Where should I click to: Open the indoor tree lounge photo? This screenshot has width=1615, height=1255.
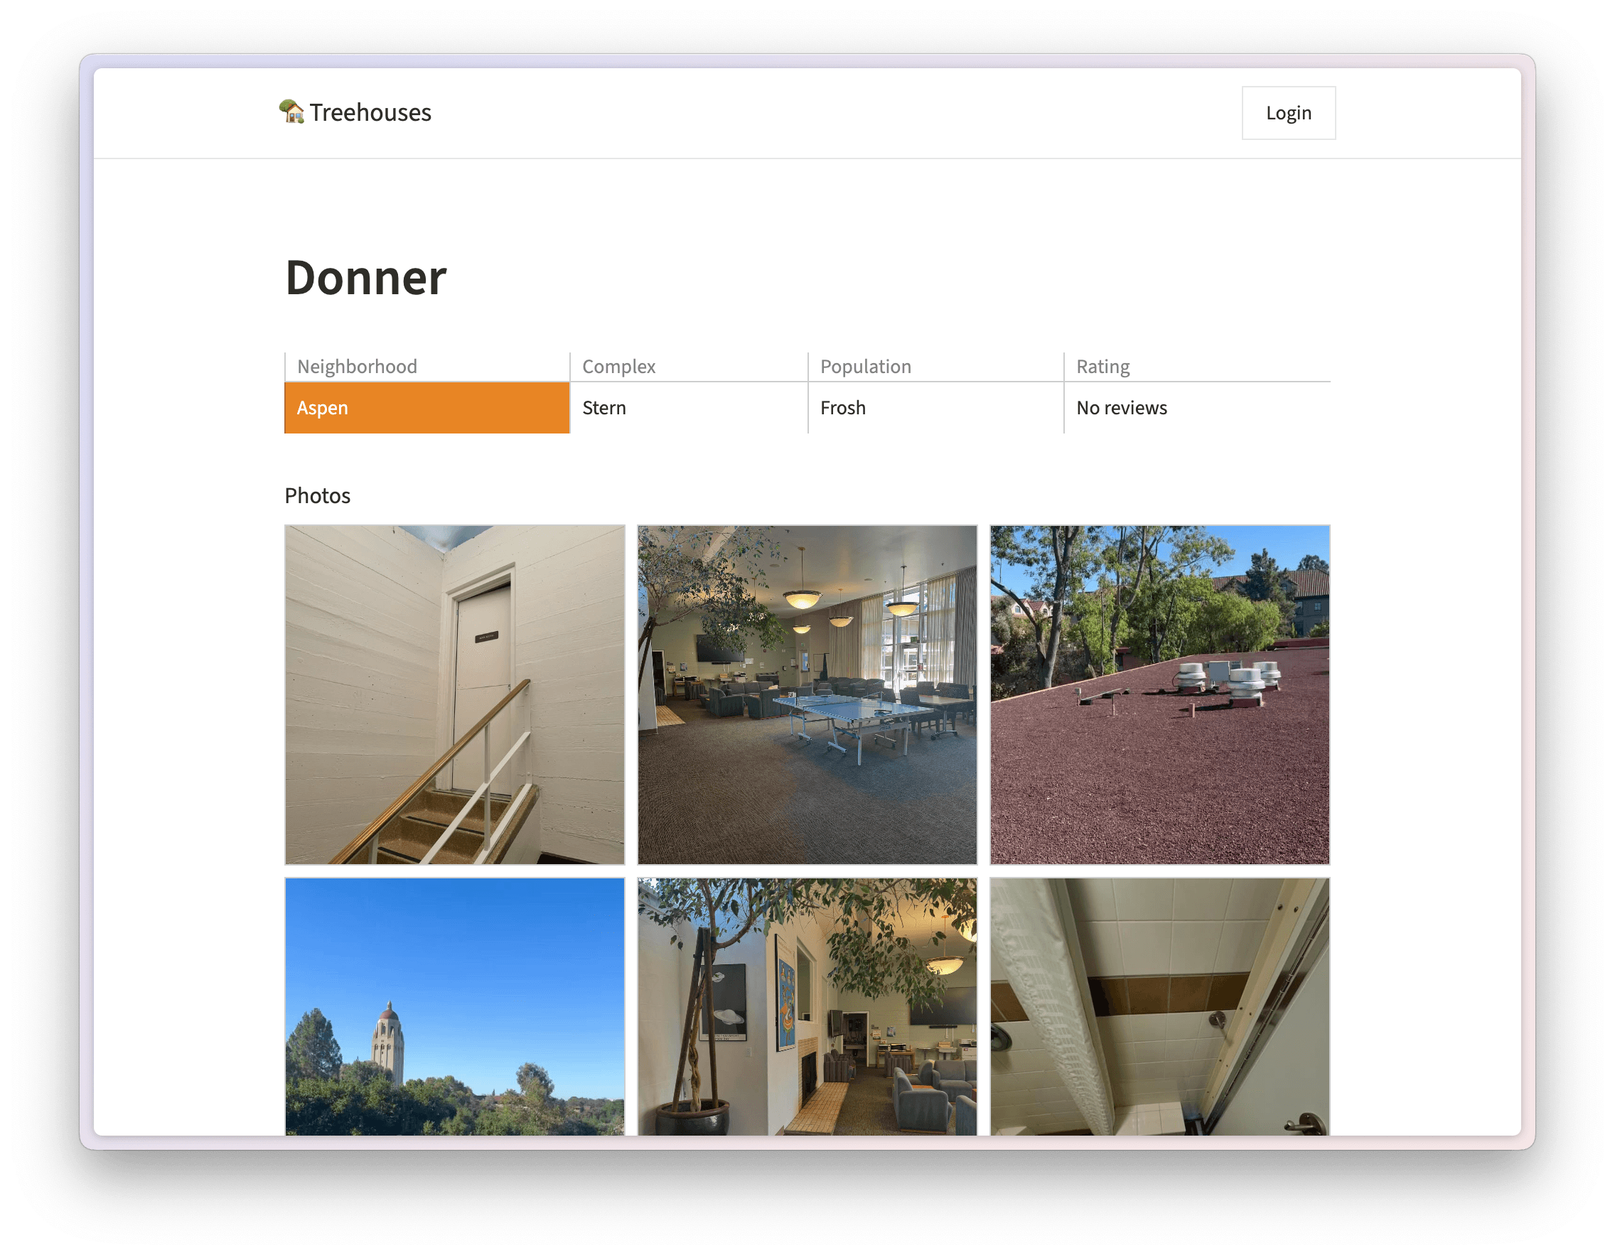pos(807,1006)
